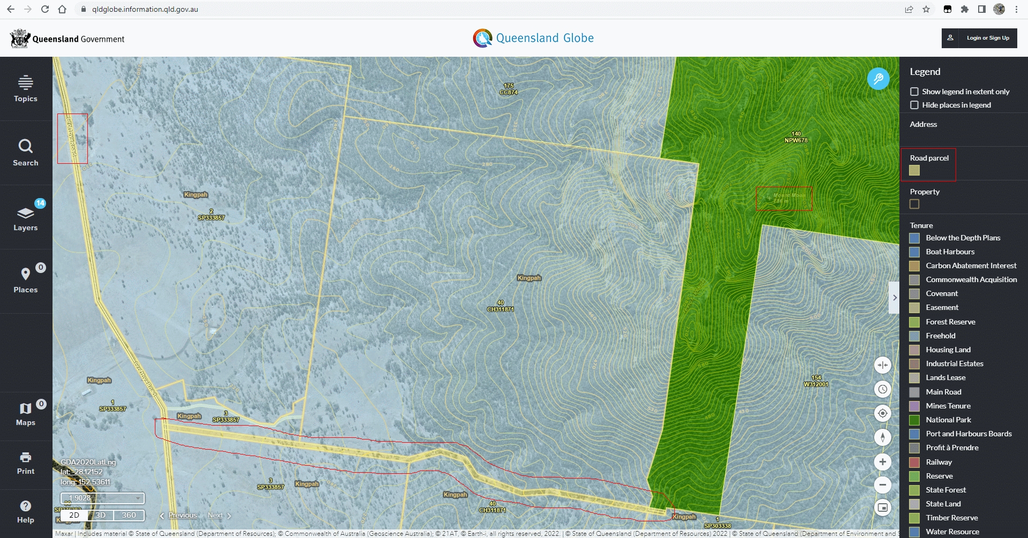Share this page from address bar
This screenshot has width=1028, height=538.
[x=909, y=9]
